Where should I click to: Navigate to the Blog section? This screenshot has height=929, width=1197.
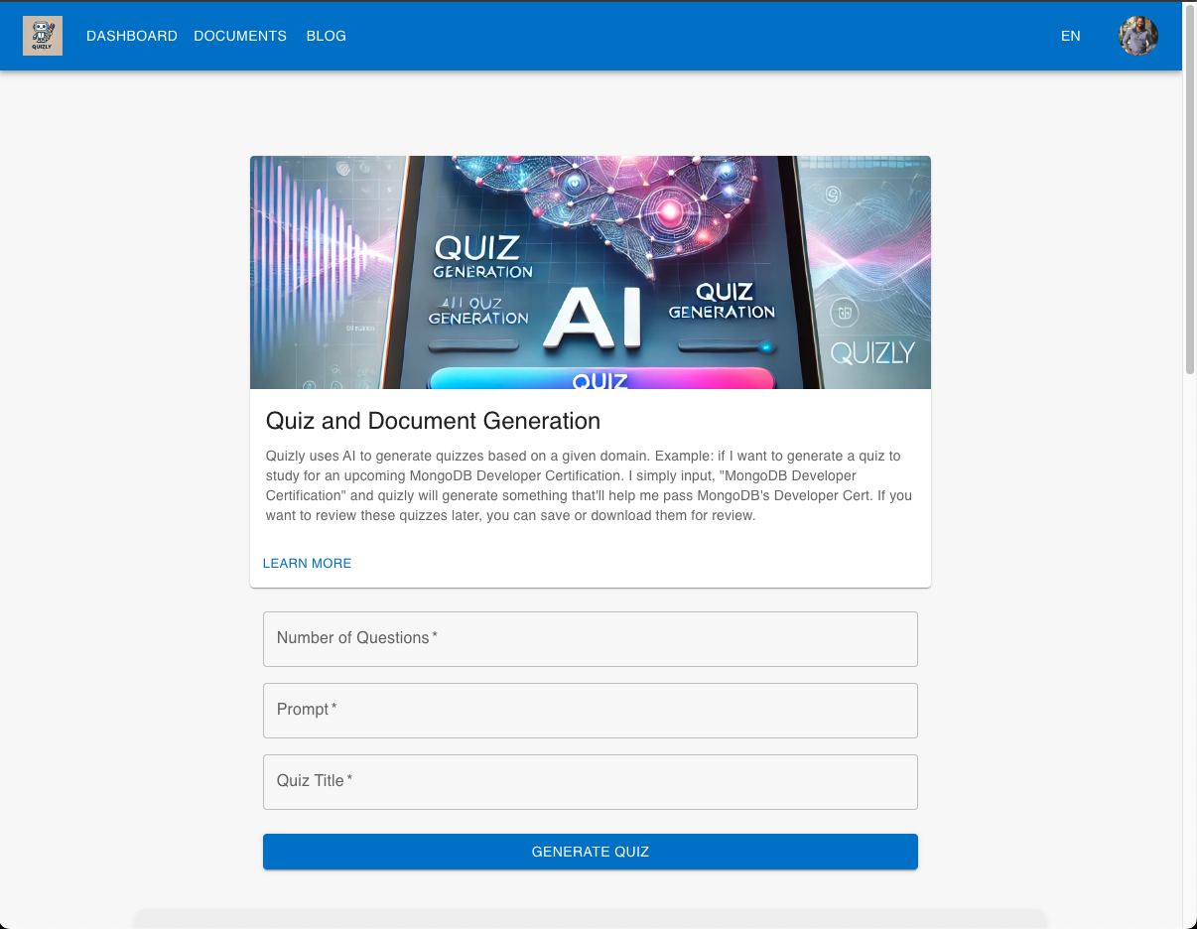pyautogui.click(x=327, y=36)
